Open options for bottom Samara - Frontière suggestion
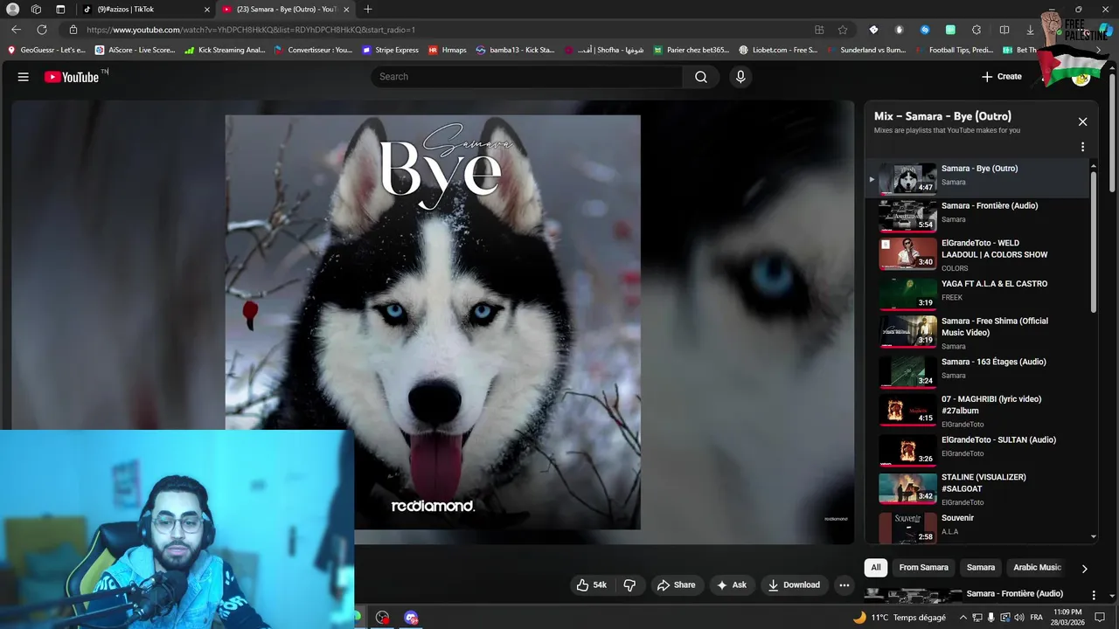Screen dimensions: 1119x629 pyautogui.click(x=1093, y=595)
